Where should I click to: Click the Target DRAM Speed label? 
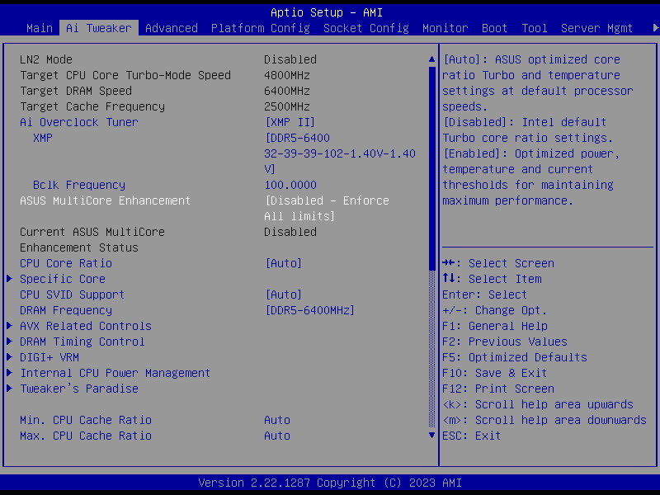pos(76,91)
